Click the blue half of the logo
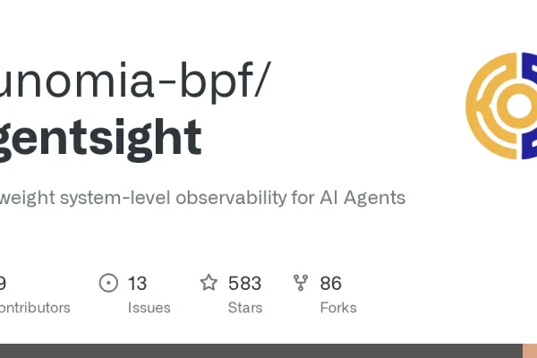Screen dimensions: 537x358 [529, 106]
